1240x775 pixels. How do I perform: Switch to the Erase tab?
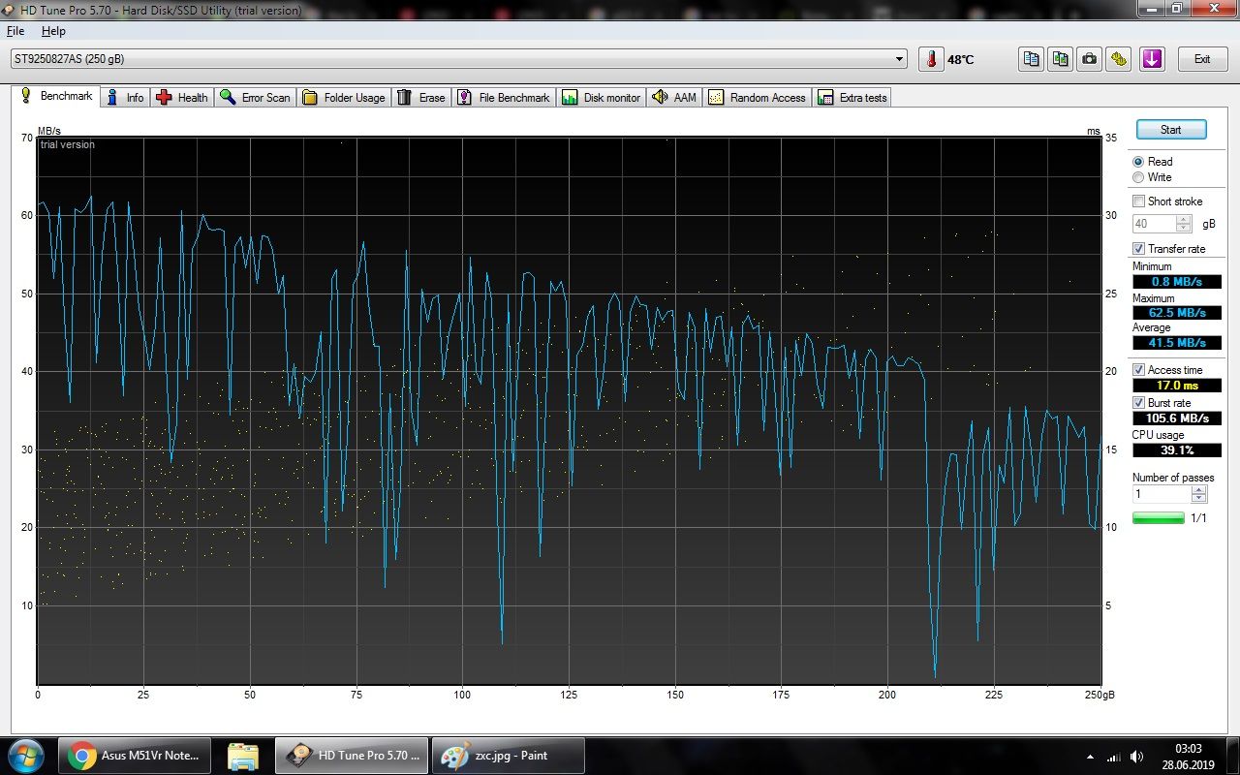point(422,97)
